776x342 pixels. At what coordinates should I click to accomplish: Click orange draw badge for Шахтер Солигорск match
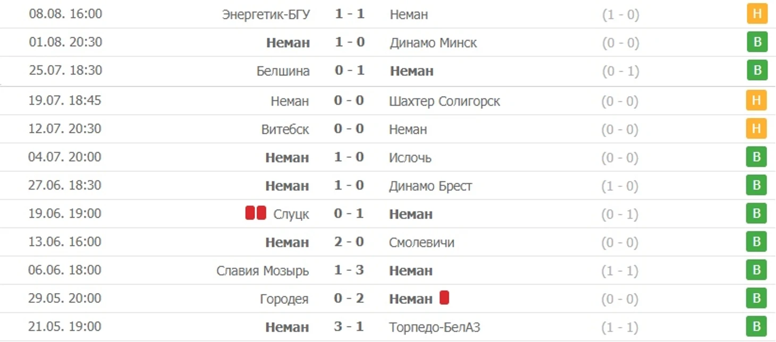pyautogui.click(x=756, y=101)
